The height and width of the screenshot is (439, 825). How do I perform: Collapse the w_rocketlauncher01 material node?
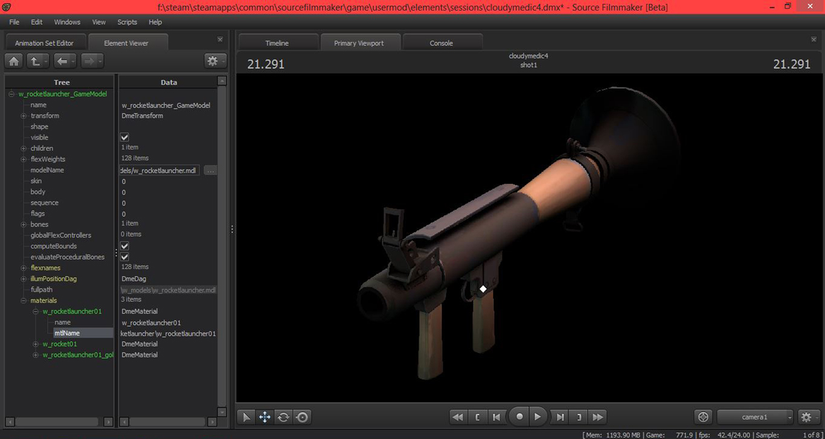(x=36, y=312)
